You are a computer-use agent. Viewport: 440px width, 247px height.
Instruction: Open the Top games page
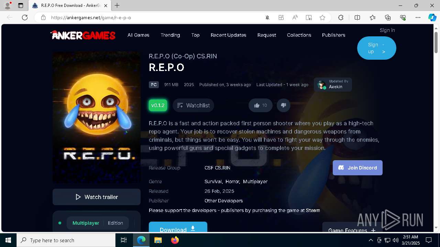pyautogui.click(x=195, y=35)
